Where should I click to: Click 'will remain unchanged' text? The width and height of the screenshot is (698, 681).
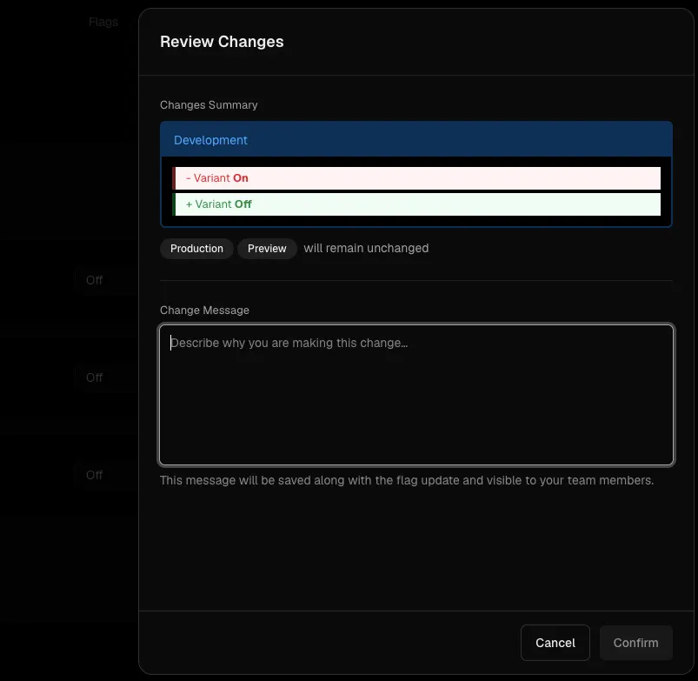click(x=366, y=248)
